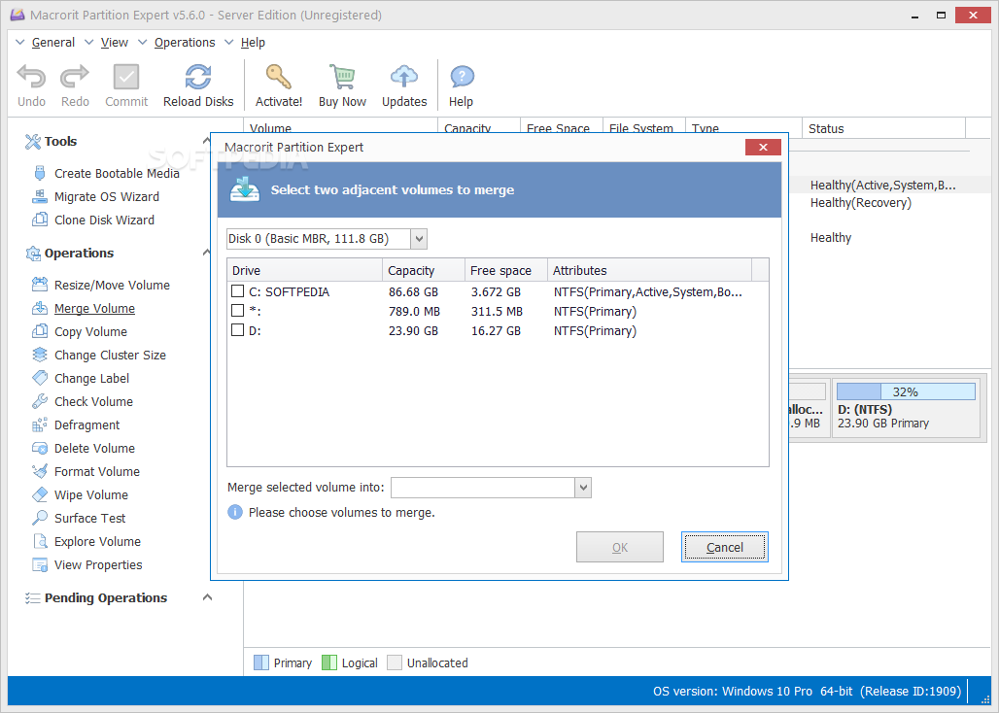Check the *: volume checkbox
The height and width of the screenshot is (713, 999).
click(x=238, y=311)
